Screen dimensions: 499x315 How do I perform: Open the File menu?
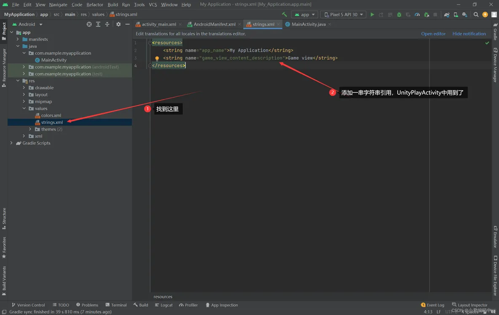click(x=15, y=5)
